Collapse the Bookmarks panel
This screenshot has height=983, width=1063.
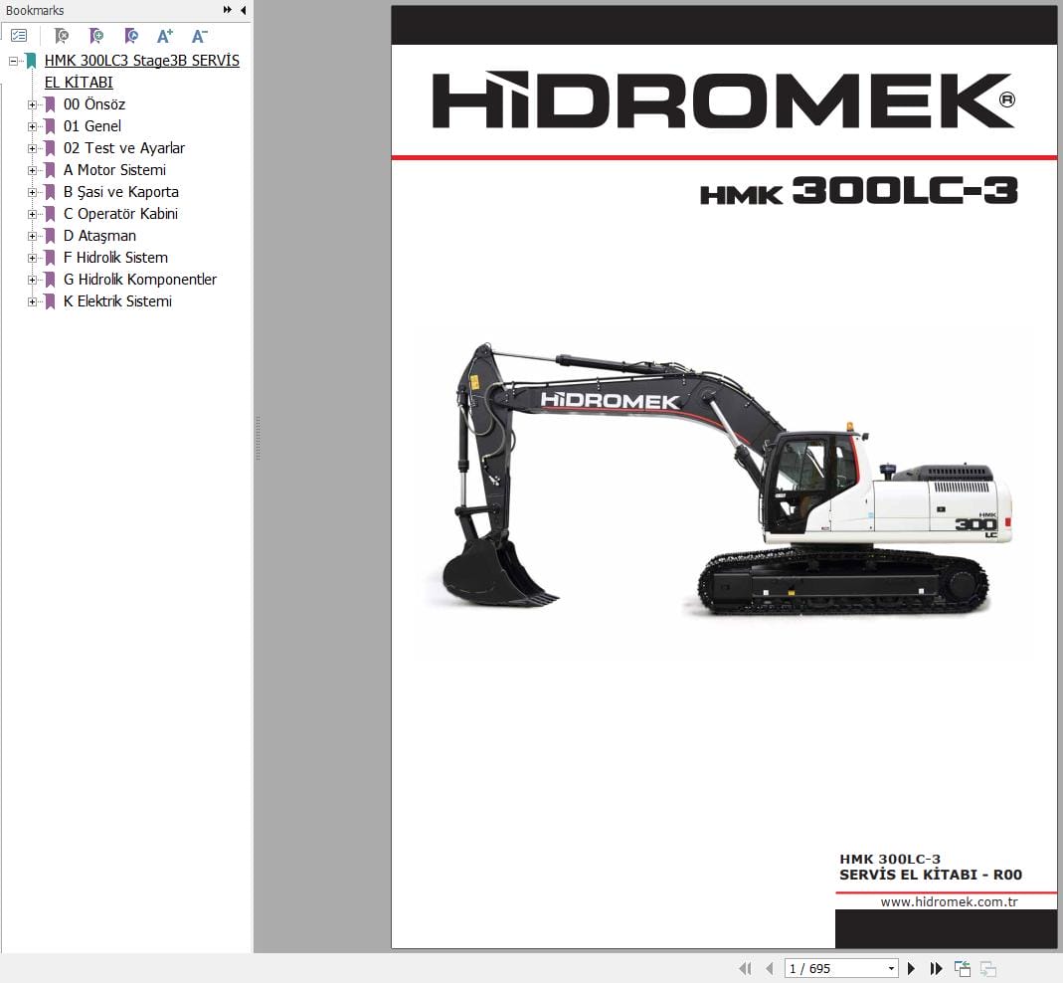pyautogui.click(x=242, y=10)
